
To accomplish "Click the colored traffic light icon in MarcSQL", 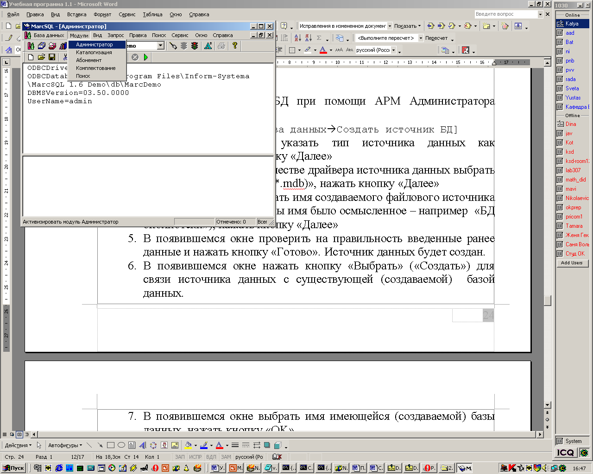I will click(x=195, y=45).
